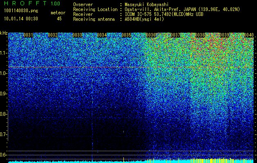Screen dimensions: 257x163
Task: Click time marker 0031
Action: click(28, 35)
